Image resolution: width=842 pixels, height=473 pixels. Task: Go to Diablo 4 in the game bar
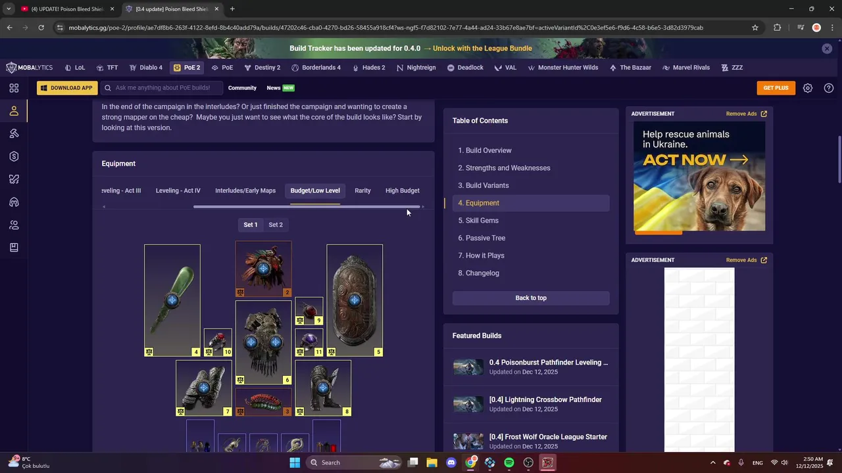146,68
